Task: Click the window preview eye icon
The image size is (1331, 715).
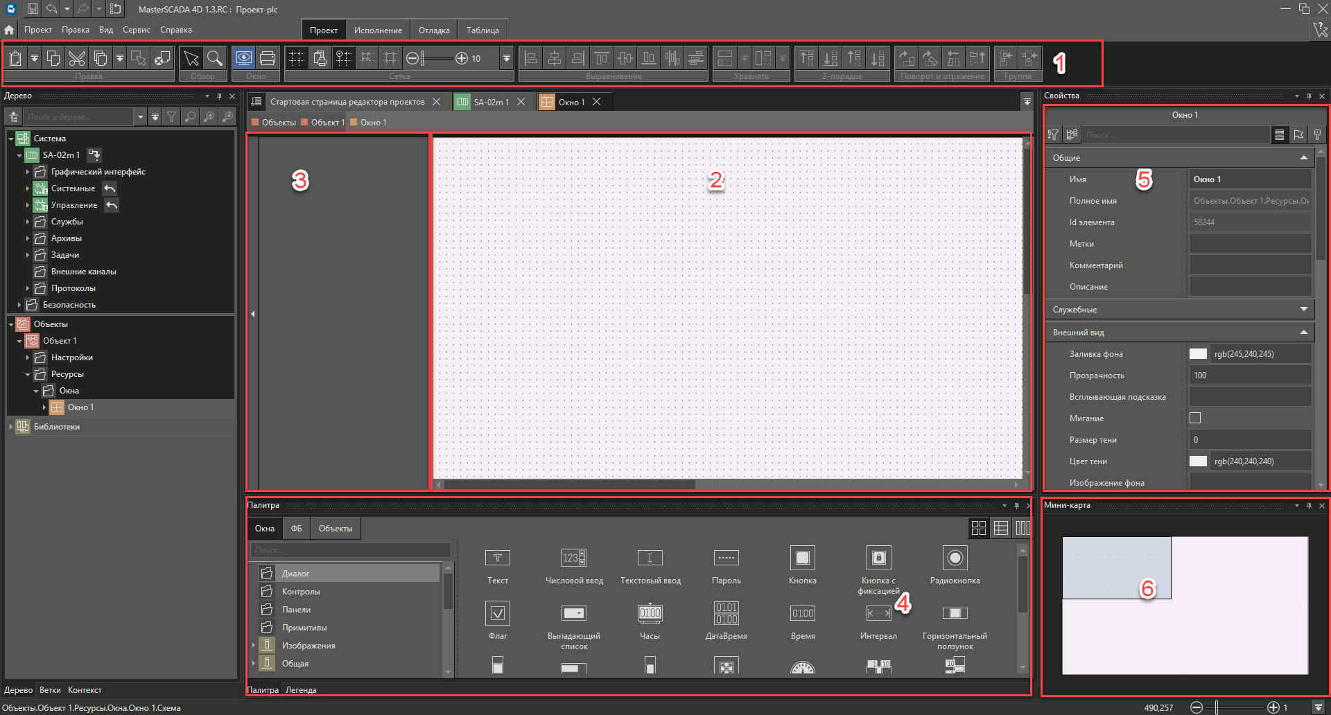Action: click(244, 58)
